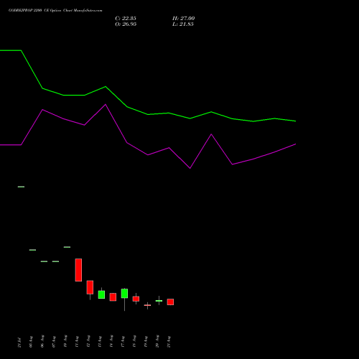Image resolution: width=359 pixels, height=359 pixels.
Task: Click the 20 Aug date label
Action: tap(157, 342)
